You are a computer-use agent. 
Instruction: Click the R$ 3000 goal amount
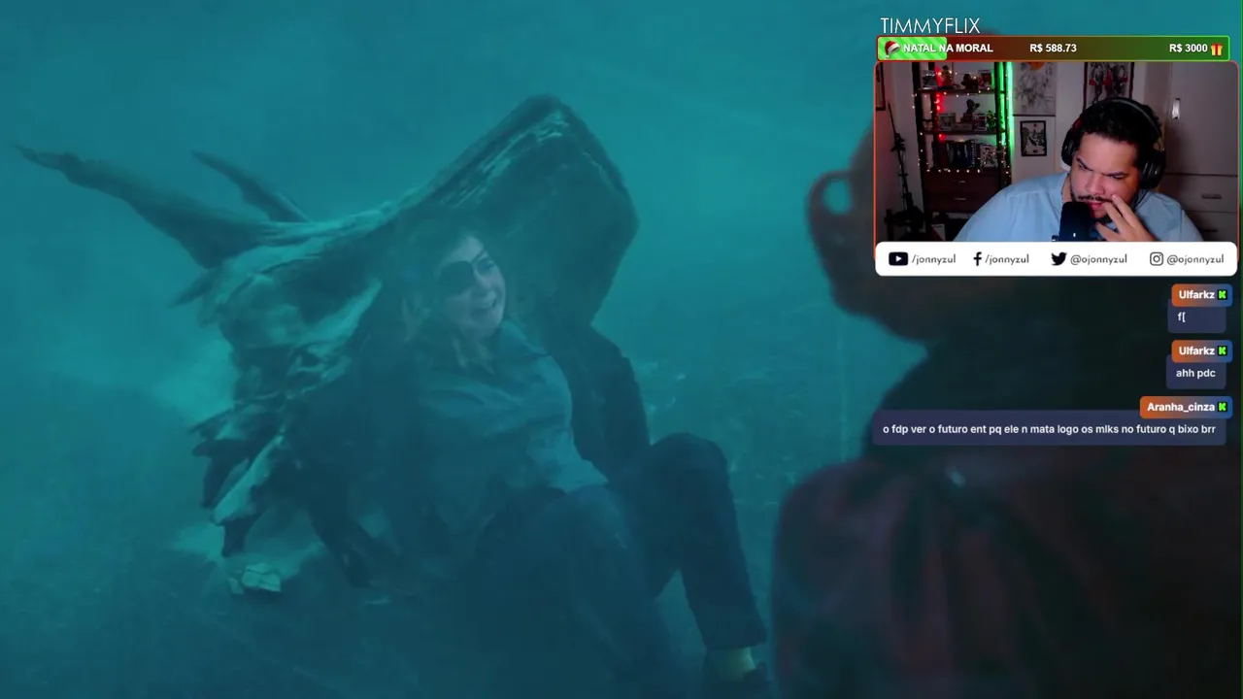tap(1188, 49)
